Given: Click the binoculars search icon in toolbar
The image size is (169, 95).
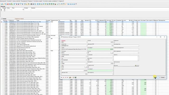Looking at the screenshot, I should coord(31,4).
